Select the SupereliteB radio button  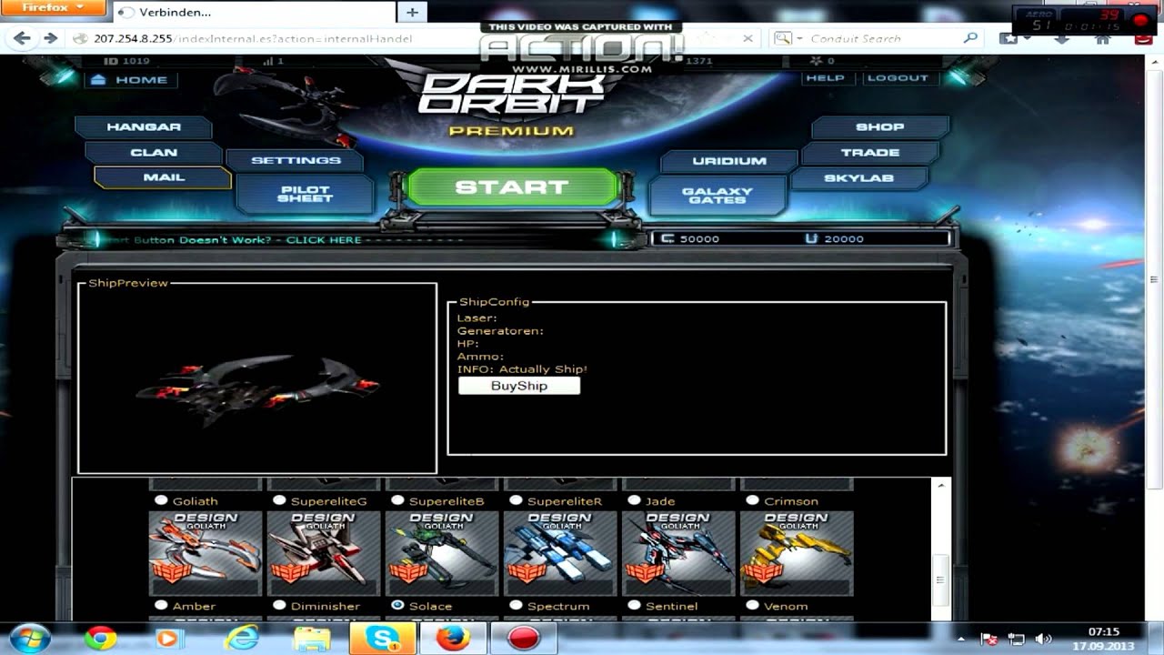point(397,500)
